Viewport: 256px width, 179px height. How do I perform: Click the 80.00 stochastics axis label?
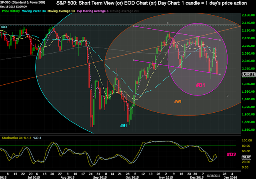coord(246,146)
